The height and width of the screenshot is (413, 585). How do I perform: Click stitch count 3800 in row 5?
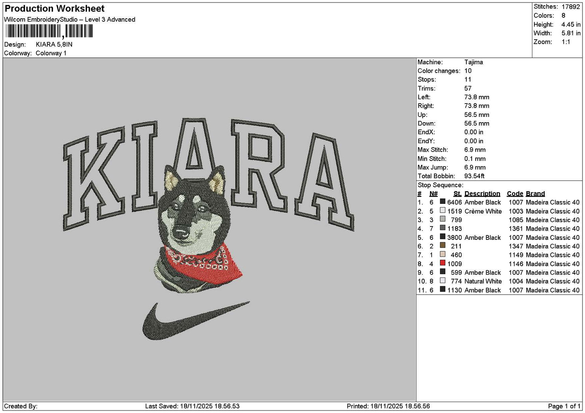(454, 237)
